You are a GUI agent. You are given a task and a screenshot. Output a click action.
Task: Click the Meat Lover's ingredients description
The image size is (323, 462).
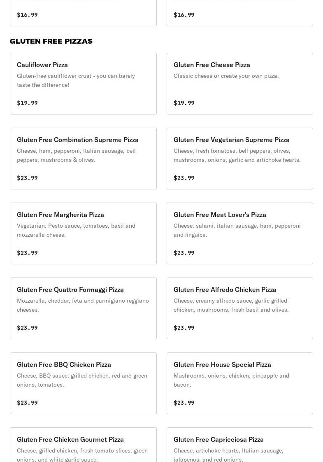pos(237,230)
